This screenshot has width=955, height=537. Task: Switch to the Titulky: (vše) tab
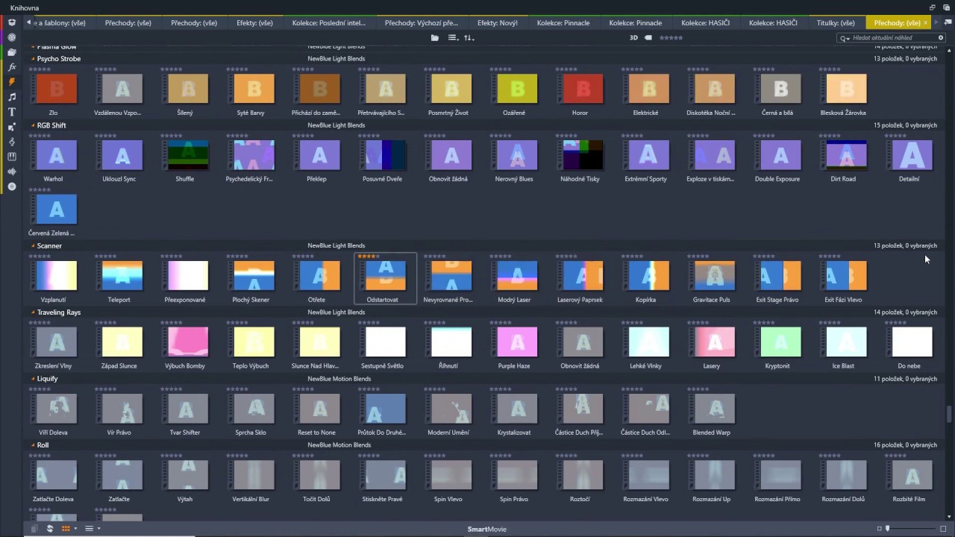[836, 23]
